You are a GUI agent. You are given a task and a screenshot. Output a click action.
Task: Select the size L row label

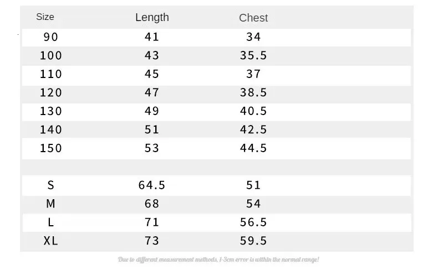(50, 222)
